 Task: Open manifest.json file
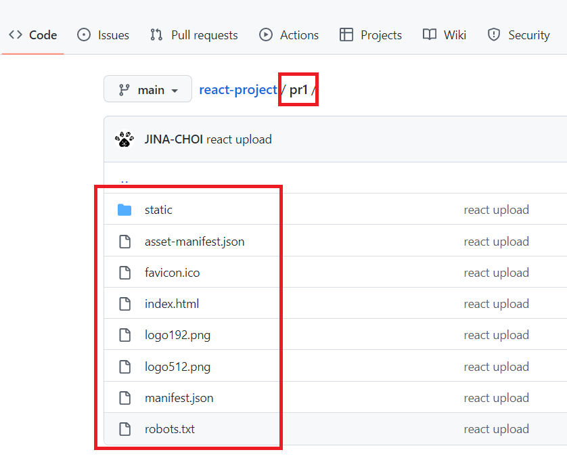coord(179,398)
